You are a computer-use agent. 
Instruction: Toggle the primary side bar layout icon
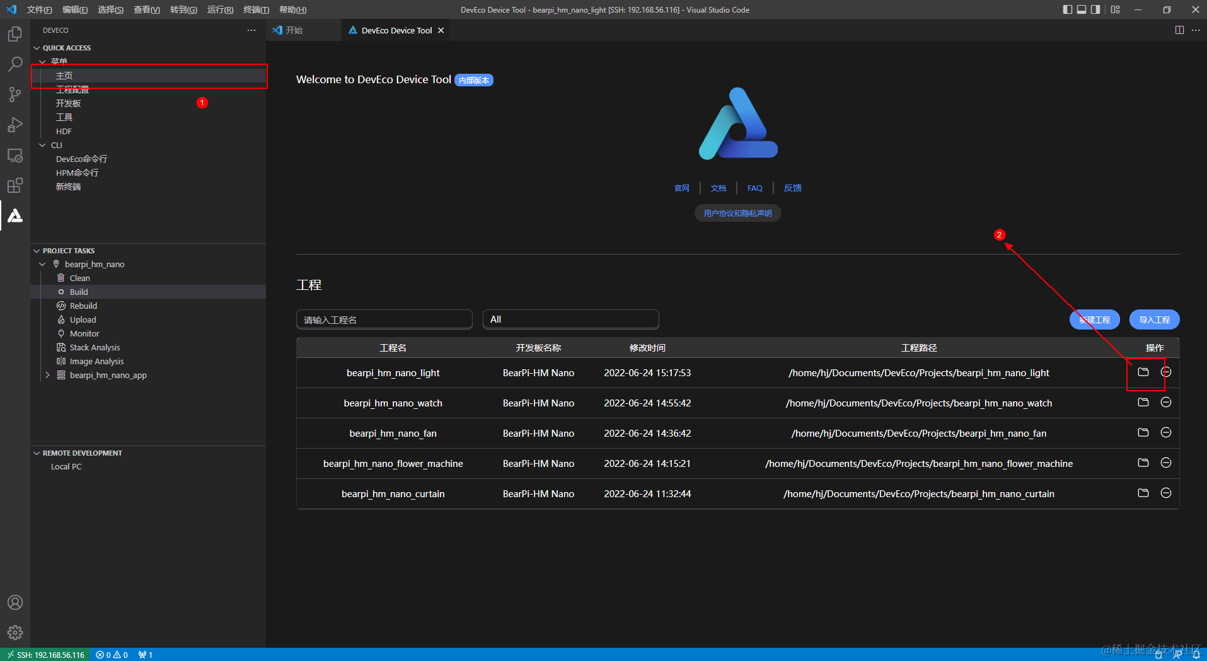(x=1067, y=9)
